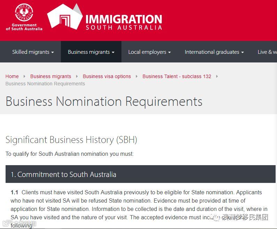The image size is (277, 229).
Task: Expand the International graduates menu
Action: click(x=214, y=52)
